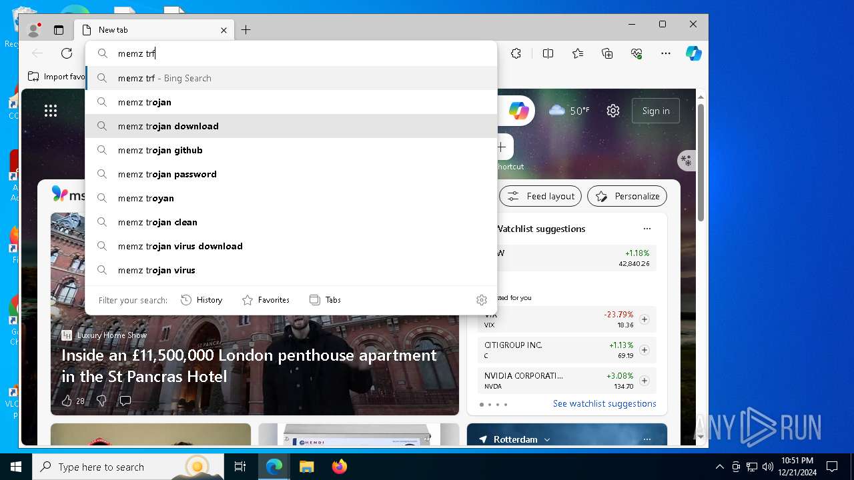The width and height of the screenshot is (854, 480).
Task: Open the NVIDIA Corporation stock row
Action: tap(566, 381)
